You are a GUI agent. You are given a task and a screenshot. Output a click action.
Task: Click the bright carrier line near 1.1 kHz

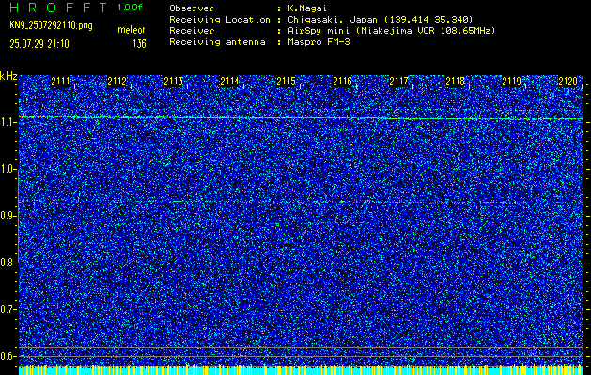point(301,118)
